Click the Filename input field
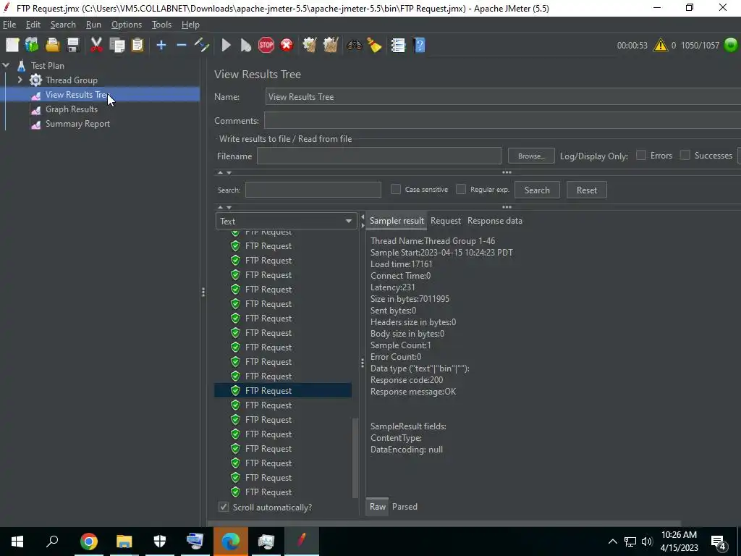 (x=379, y=156)
